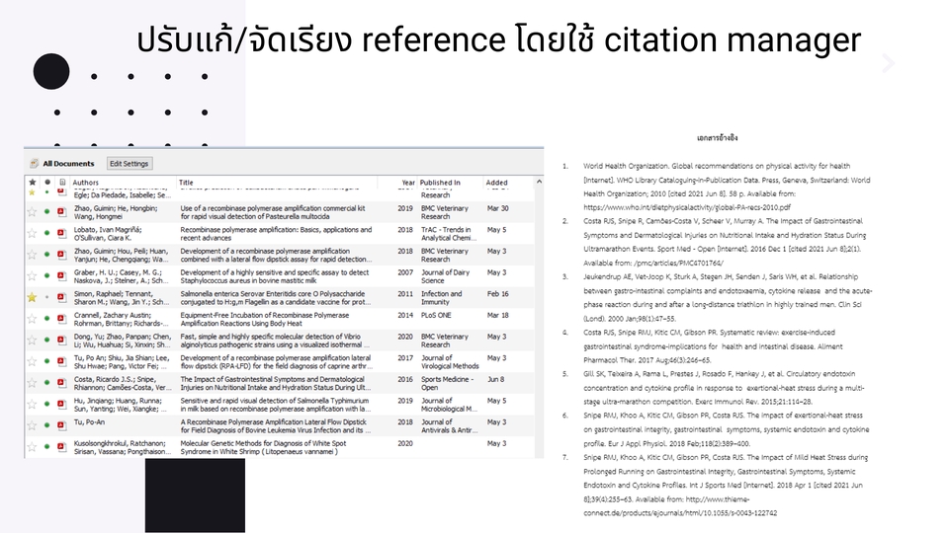Toggle read status dot for Tu, Po-An 2018 row
The width and height of the screenshot is (949, 533).
tap(47, 425)
